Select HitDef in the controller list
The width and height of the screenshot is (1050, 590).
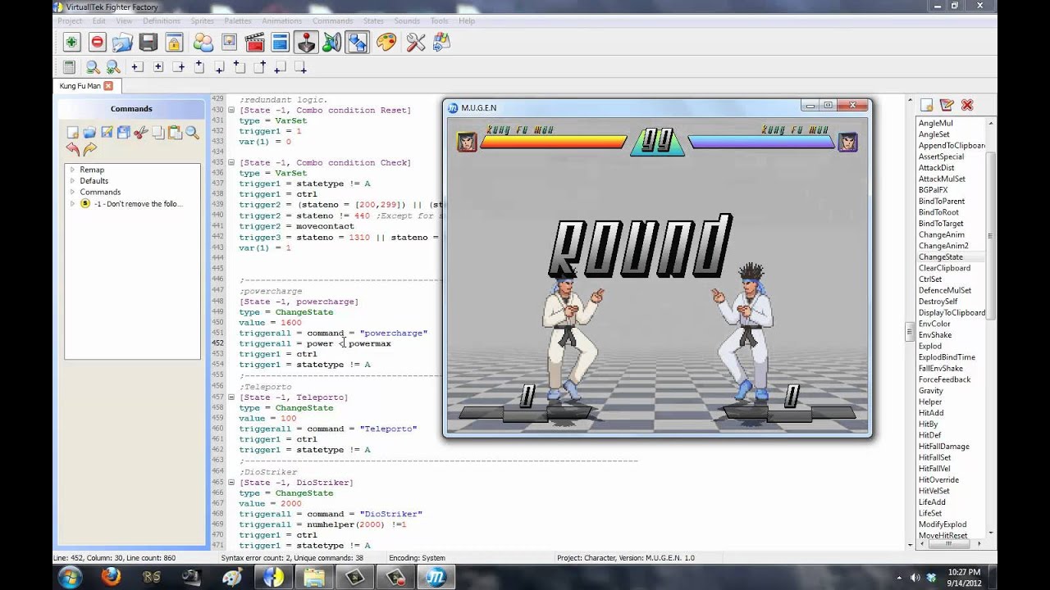[930, 435]
